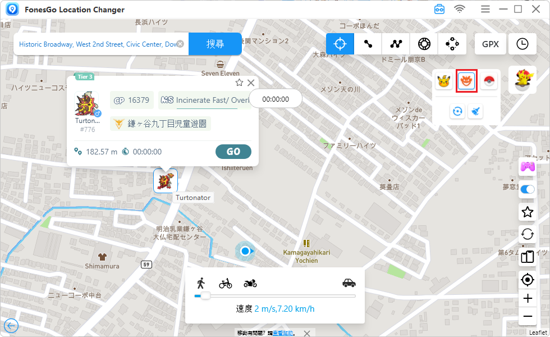550x337 pixels.
Task: Open the GPX tab
Action: click(x=490, y=44)
